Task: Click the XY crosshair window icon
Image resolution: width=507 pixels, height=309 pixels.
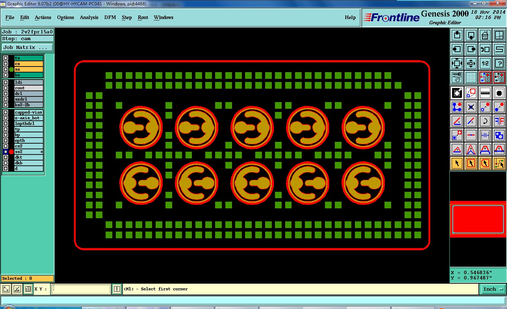Action: click(499, 35)
